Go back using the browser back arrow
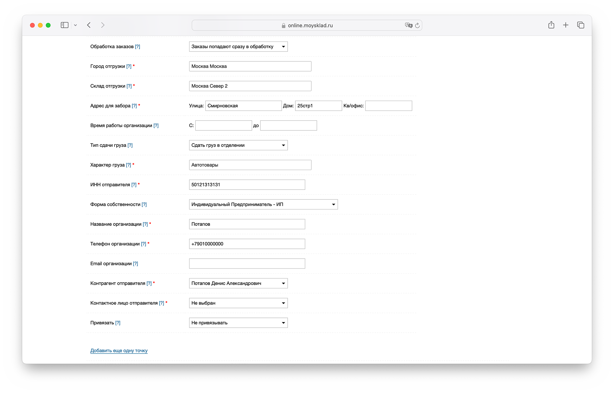 click(x=89, y=25)
